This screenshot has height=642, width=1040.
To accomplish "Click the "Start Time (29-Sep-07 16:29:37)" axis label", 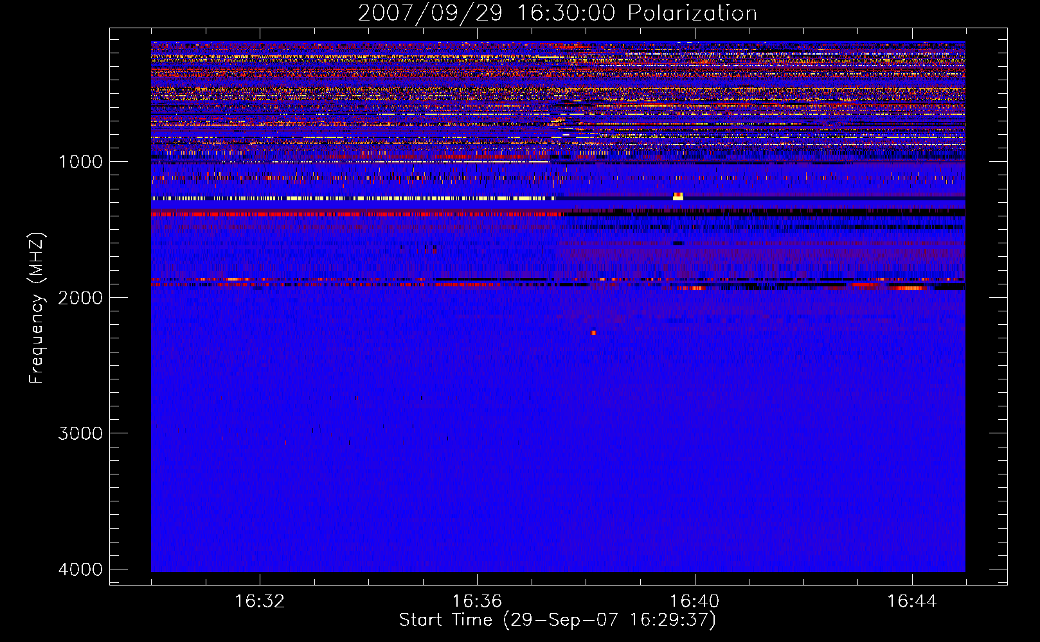I will point(557,620).
